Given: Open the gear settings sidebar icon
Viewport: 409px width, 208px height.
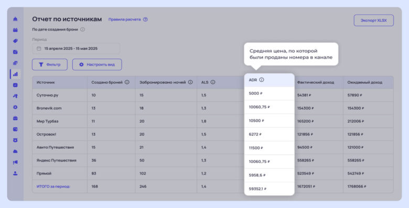Looking at the screenshot, I should pyautogui.click(x=15, y=107).
